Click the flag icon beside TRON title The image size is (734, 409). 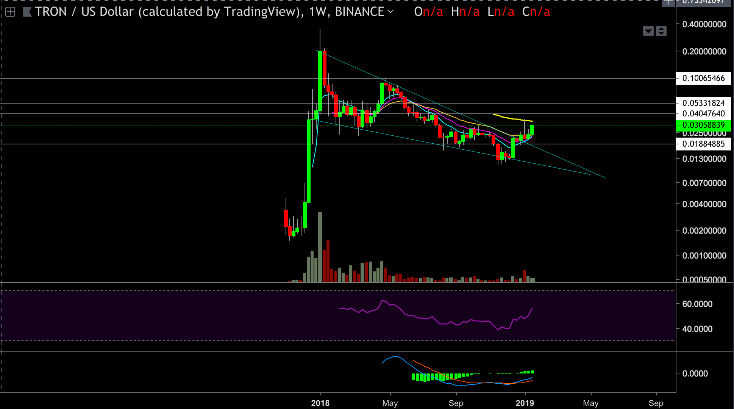point(27,12)
